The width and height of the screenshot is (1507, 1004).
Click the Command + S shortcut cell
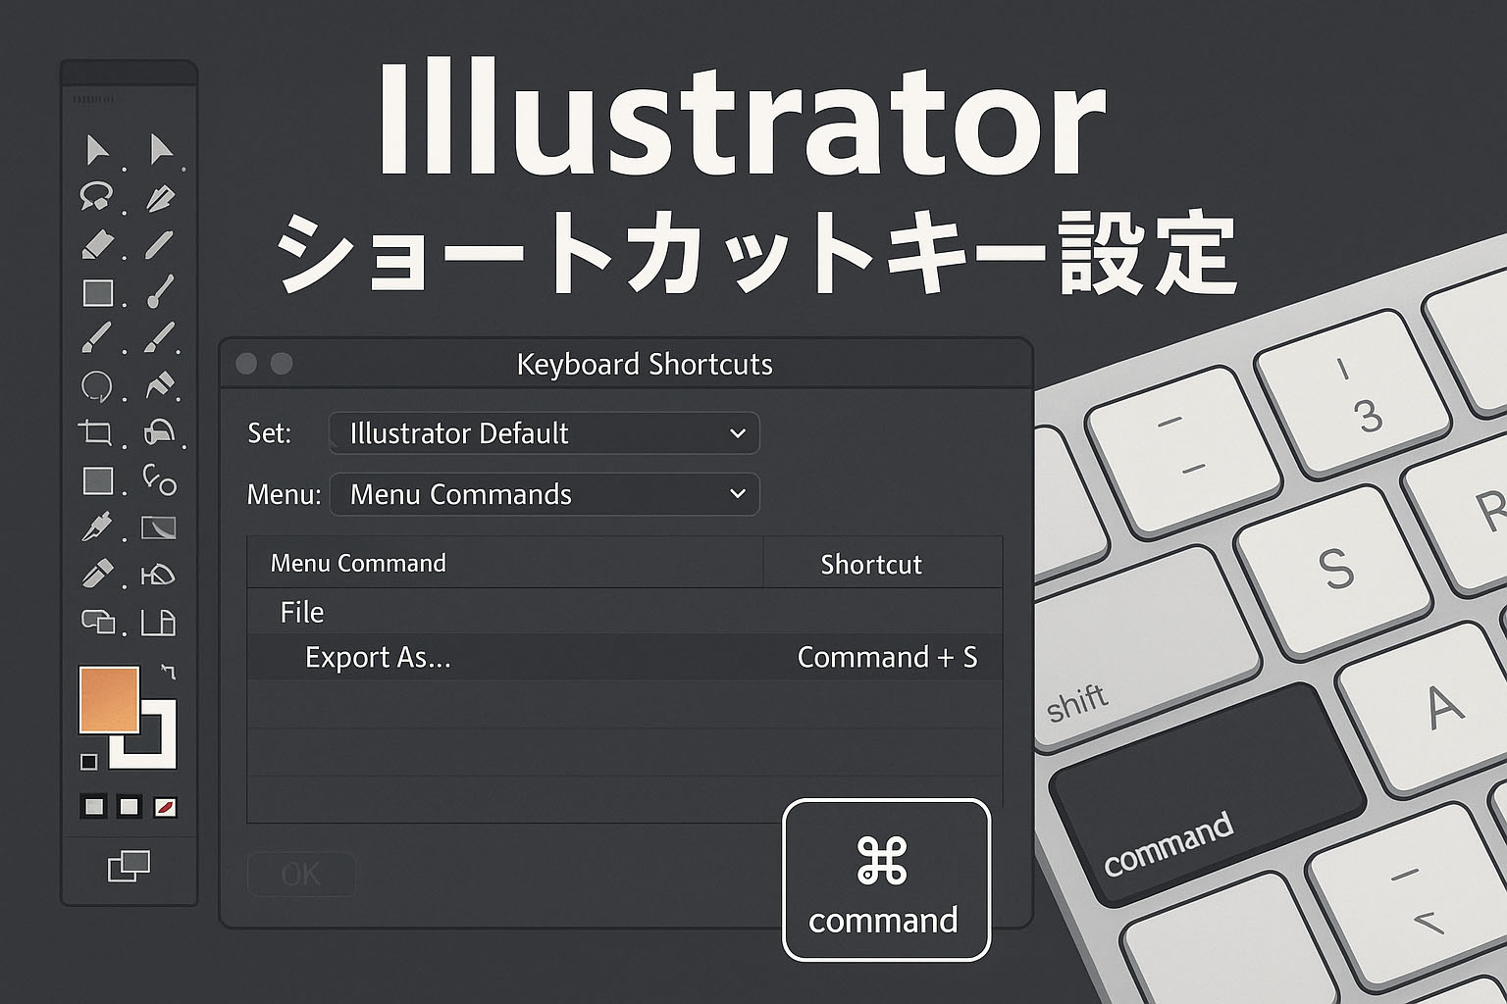coord(887,657)
